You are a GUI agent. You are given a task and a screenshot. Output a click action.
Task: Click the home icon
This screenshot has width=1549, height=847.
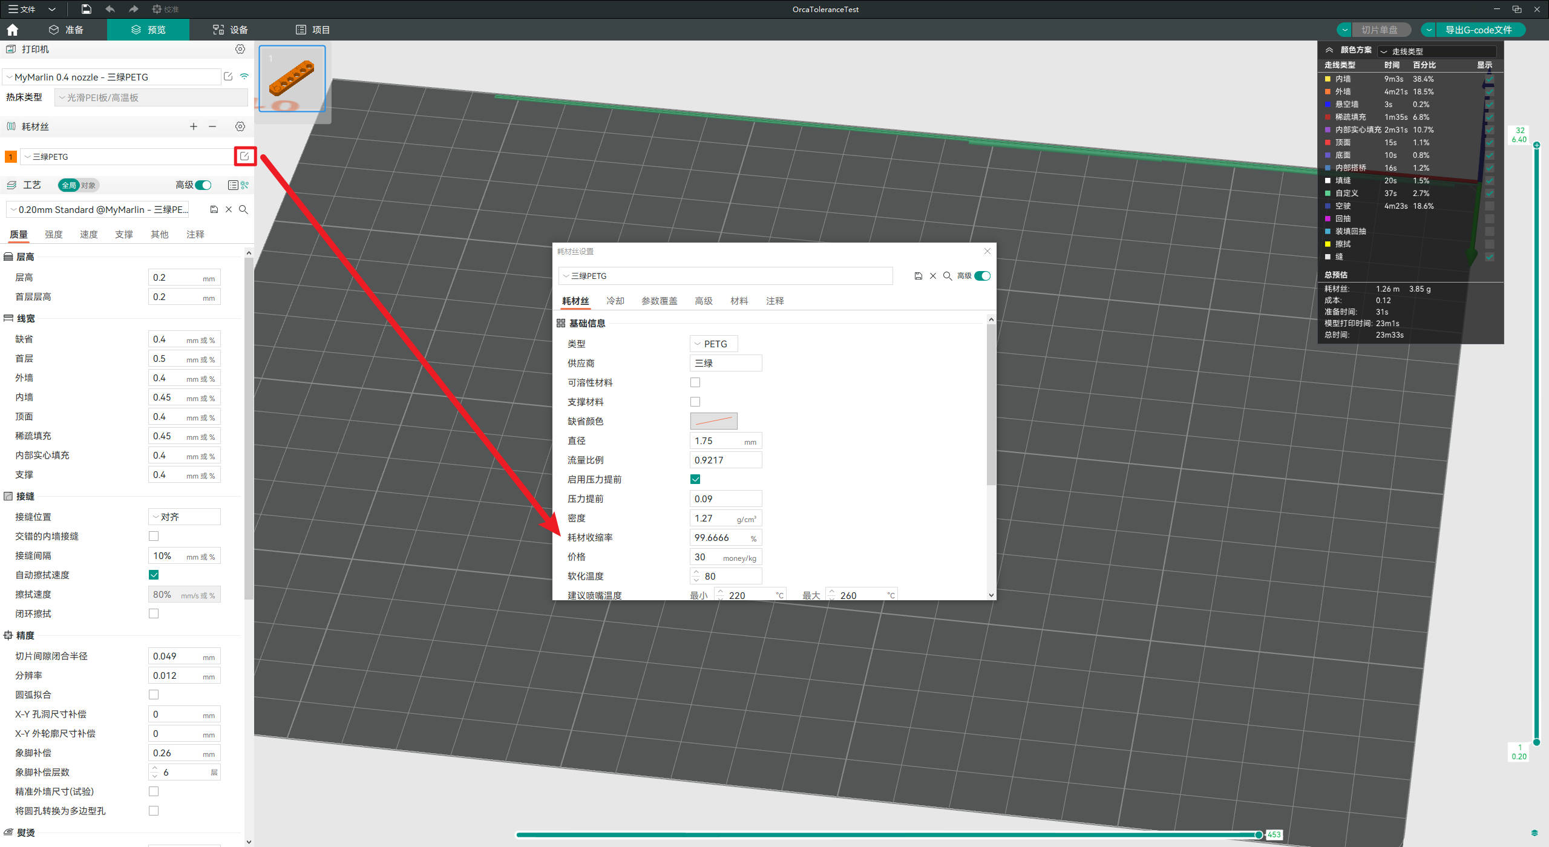click(x=13, y=30)
